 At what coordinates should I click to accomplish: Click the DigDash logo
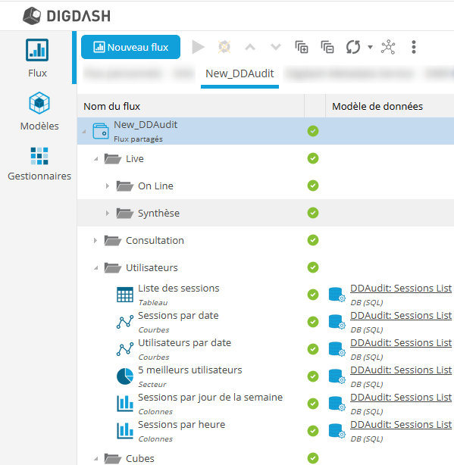67,16
